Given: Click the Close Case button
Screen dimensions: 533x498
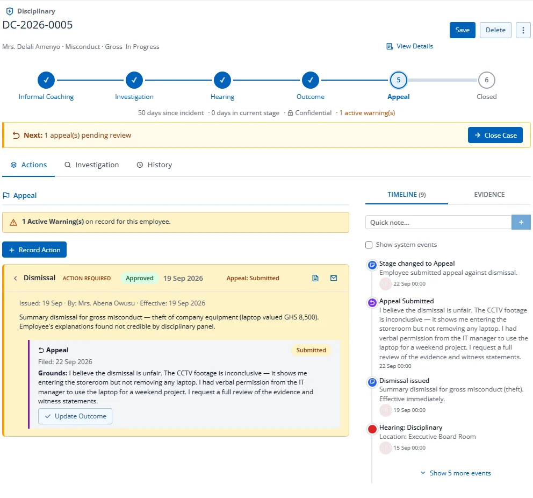Looking at the screenshot, I should [x=495, y=135].
